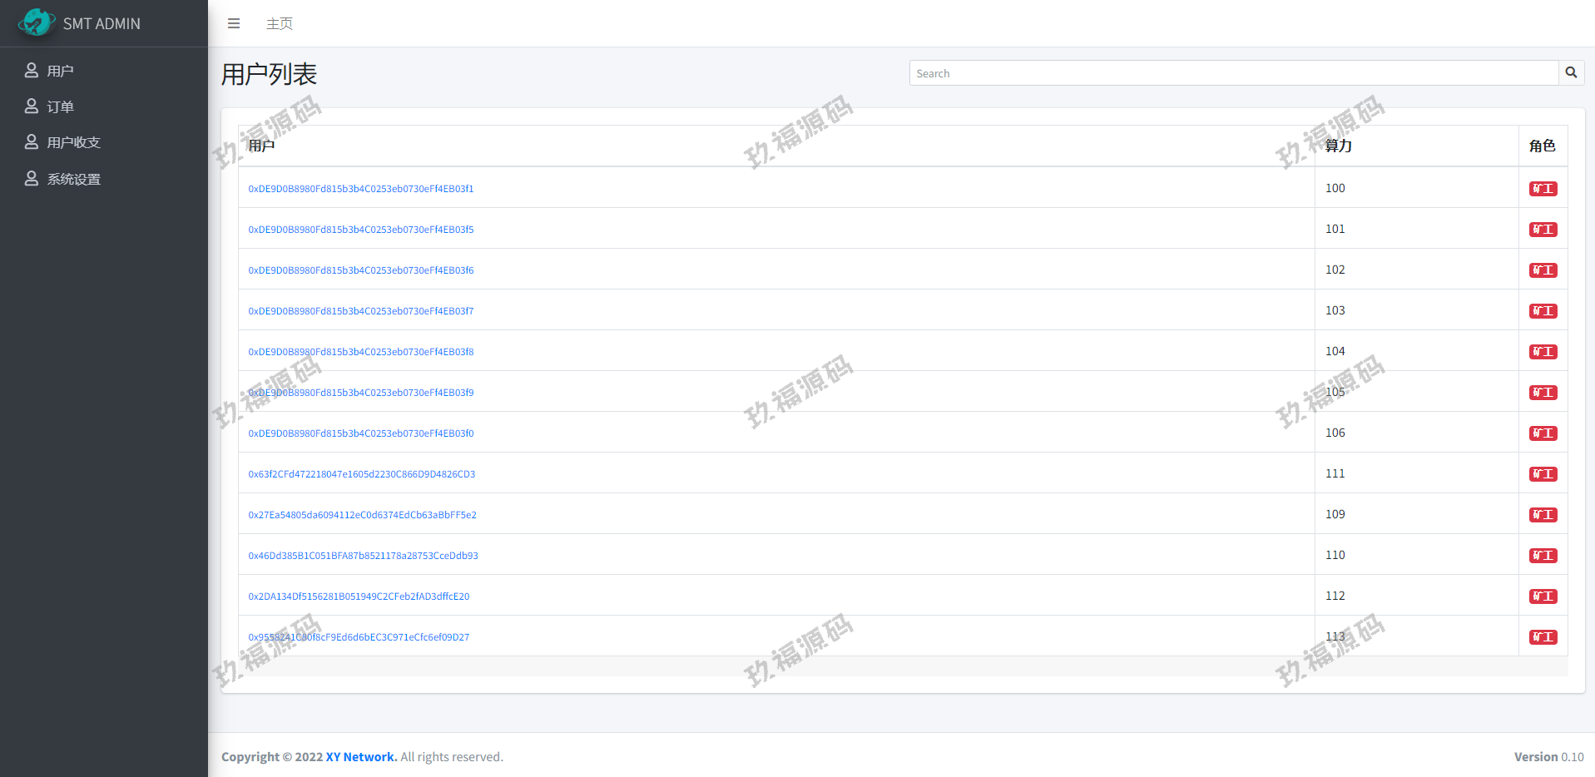Open the 系统设置 menu item
1595x777 pixels.
coord(73,179)
